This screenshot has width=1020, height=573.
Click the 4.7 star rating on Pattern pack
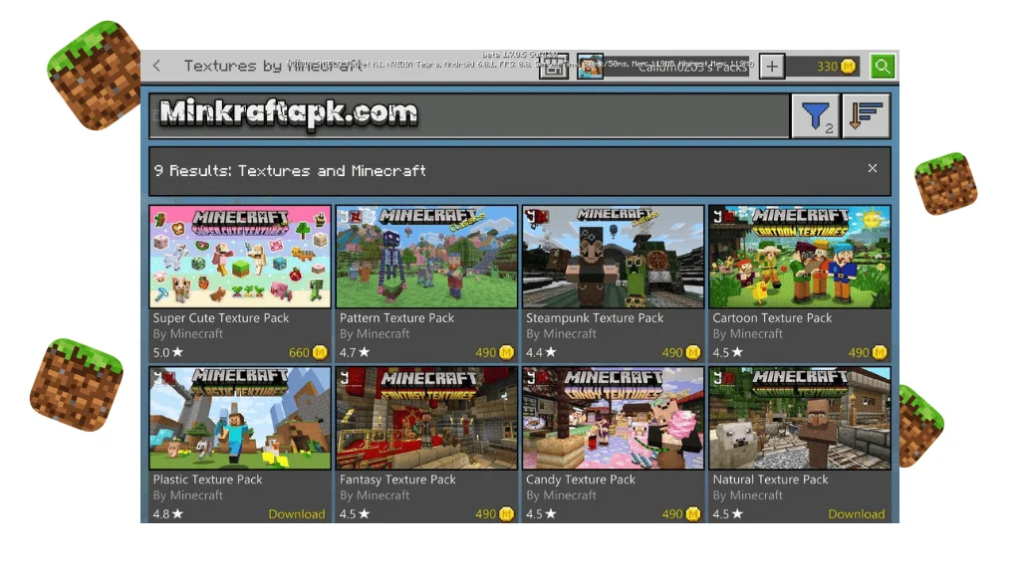tap(355, 352)
